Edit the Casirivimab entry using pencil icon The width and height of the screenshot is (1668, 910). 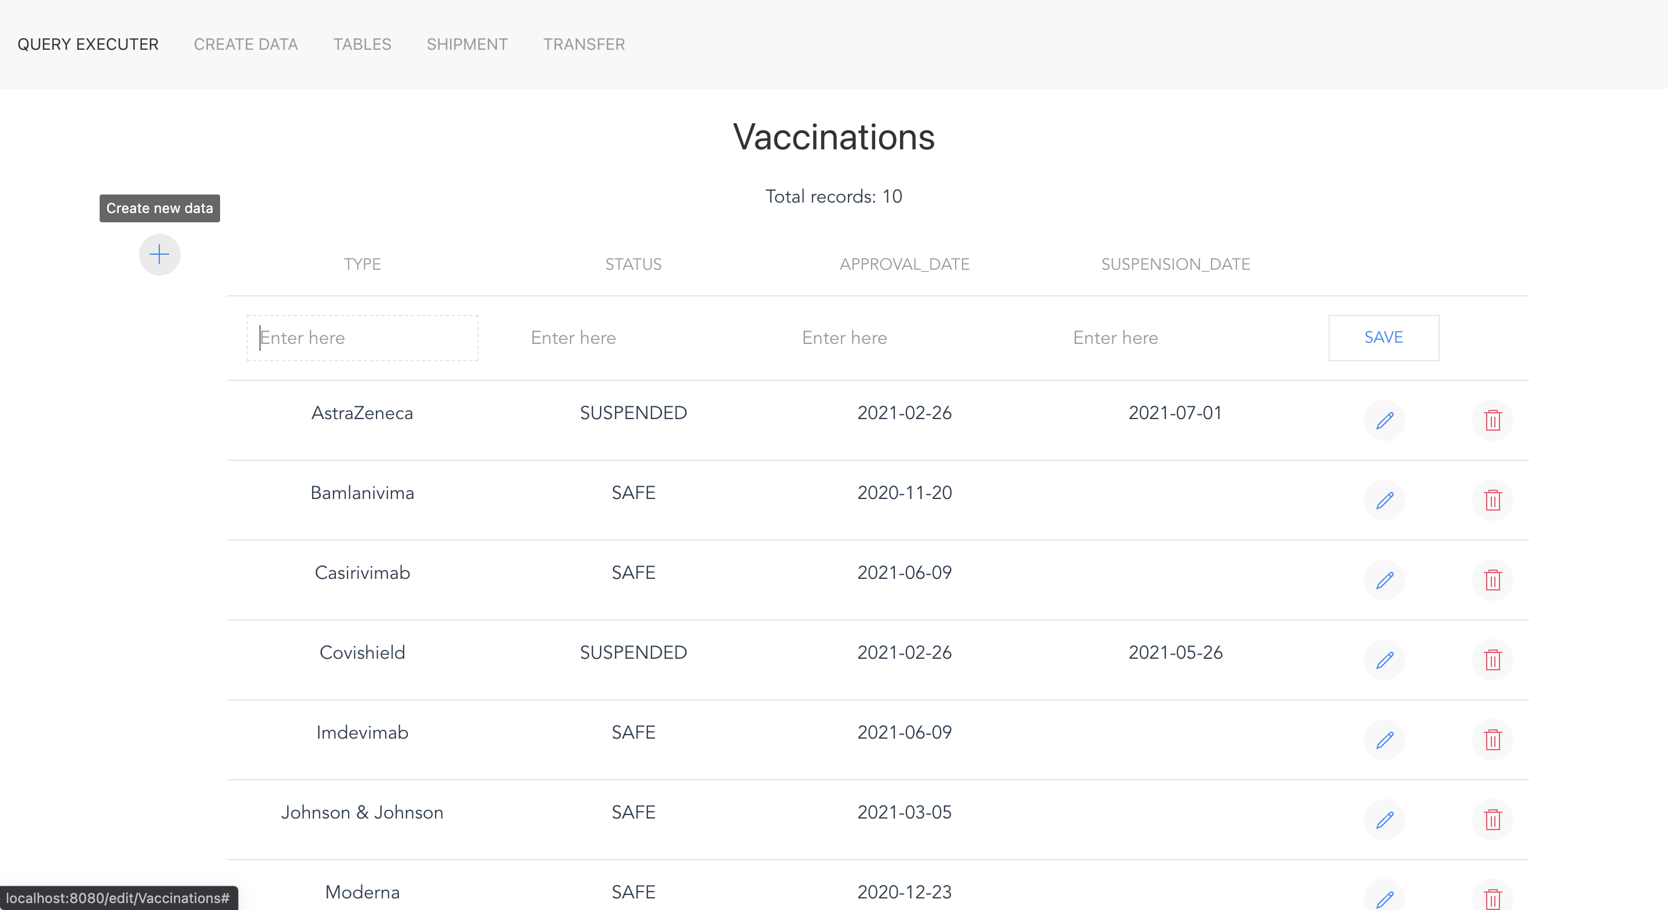point(1385,580)
